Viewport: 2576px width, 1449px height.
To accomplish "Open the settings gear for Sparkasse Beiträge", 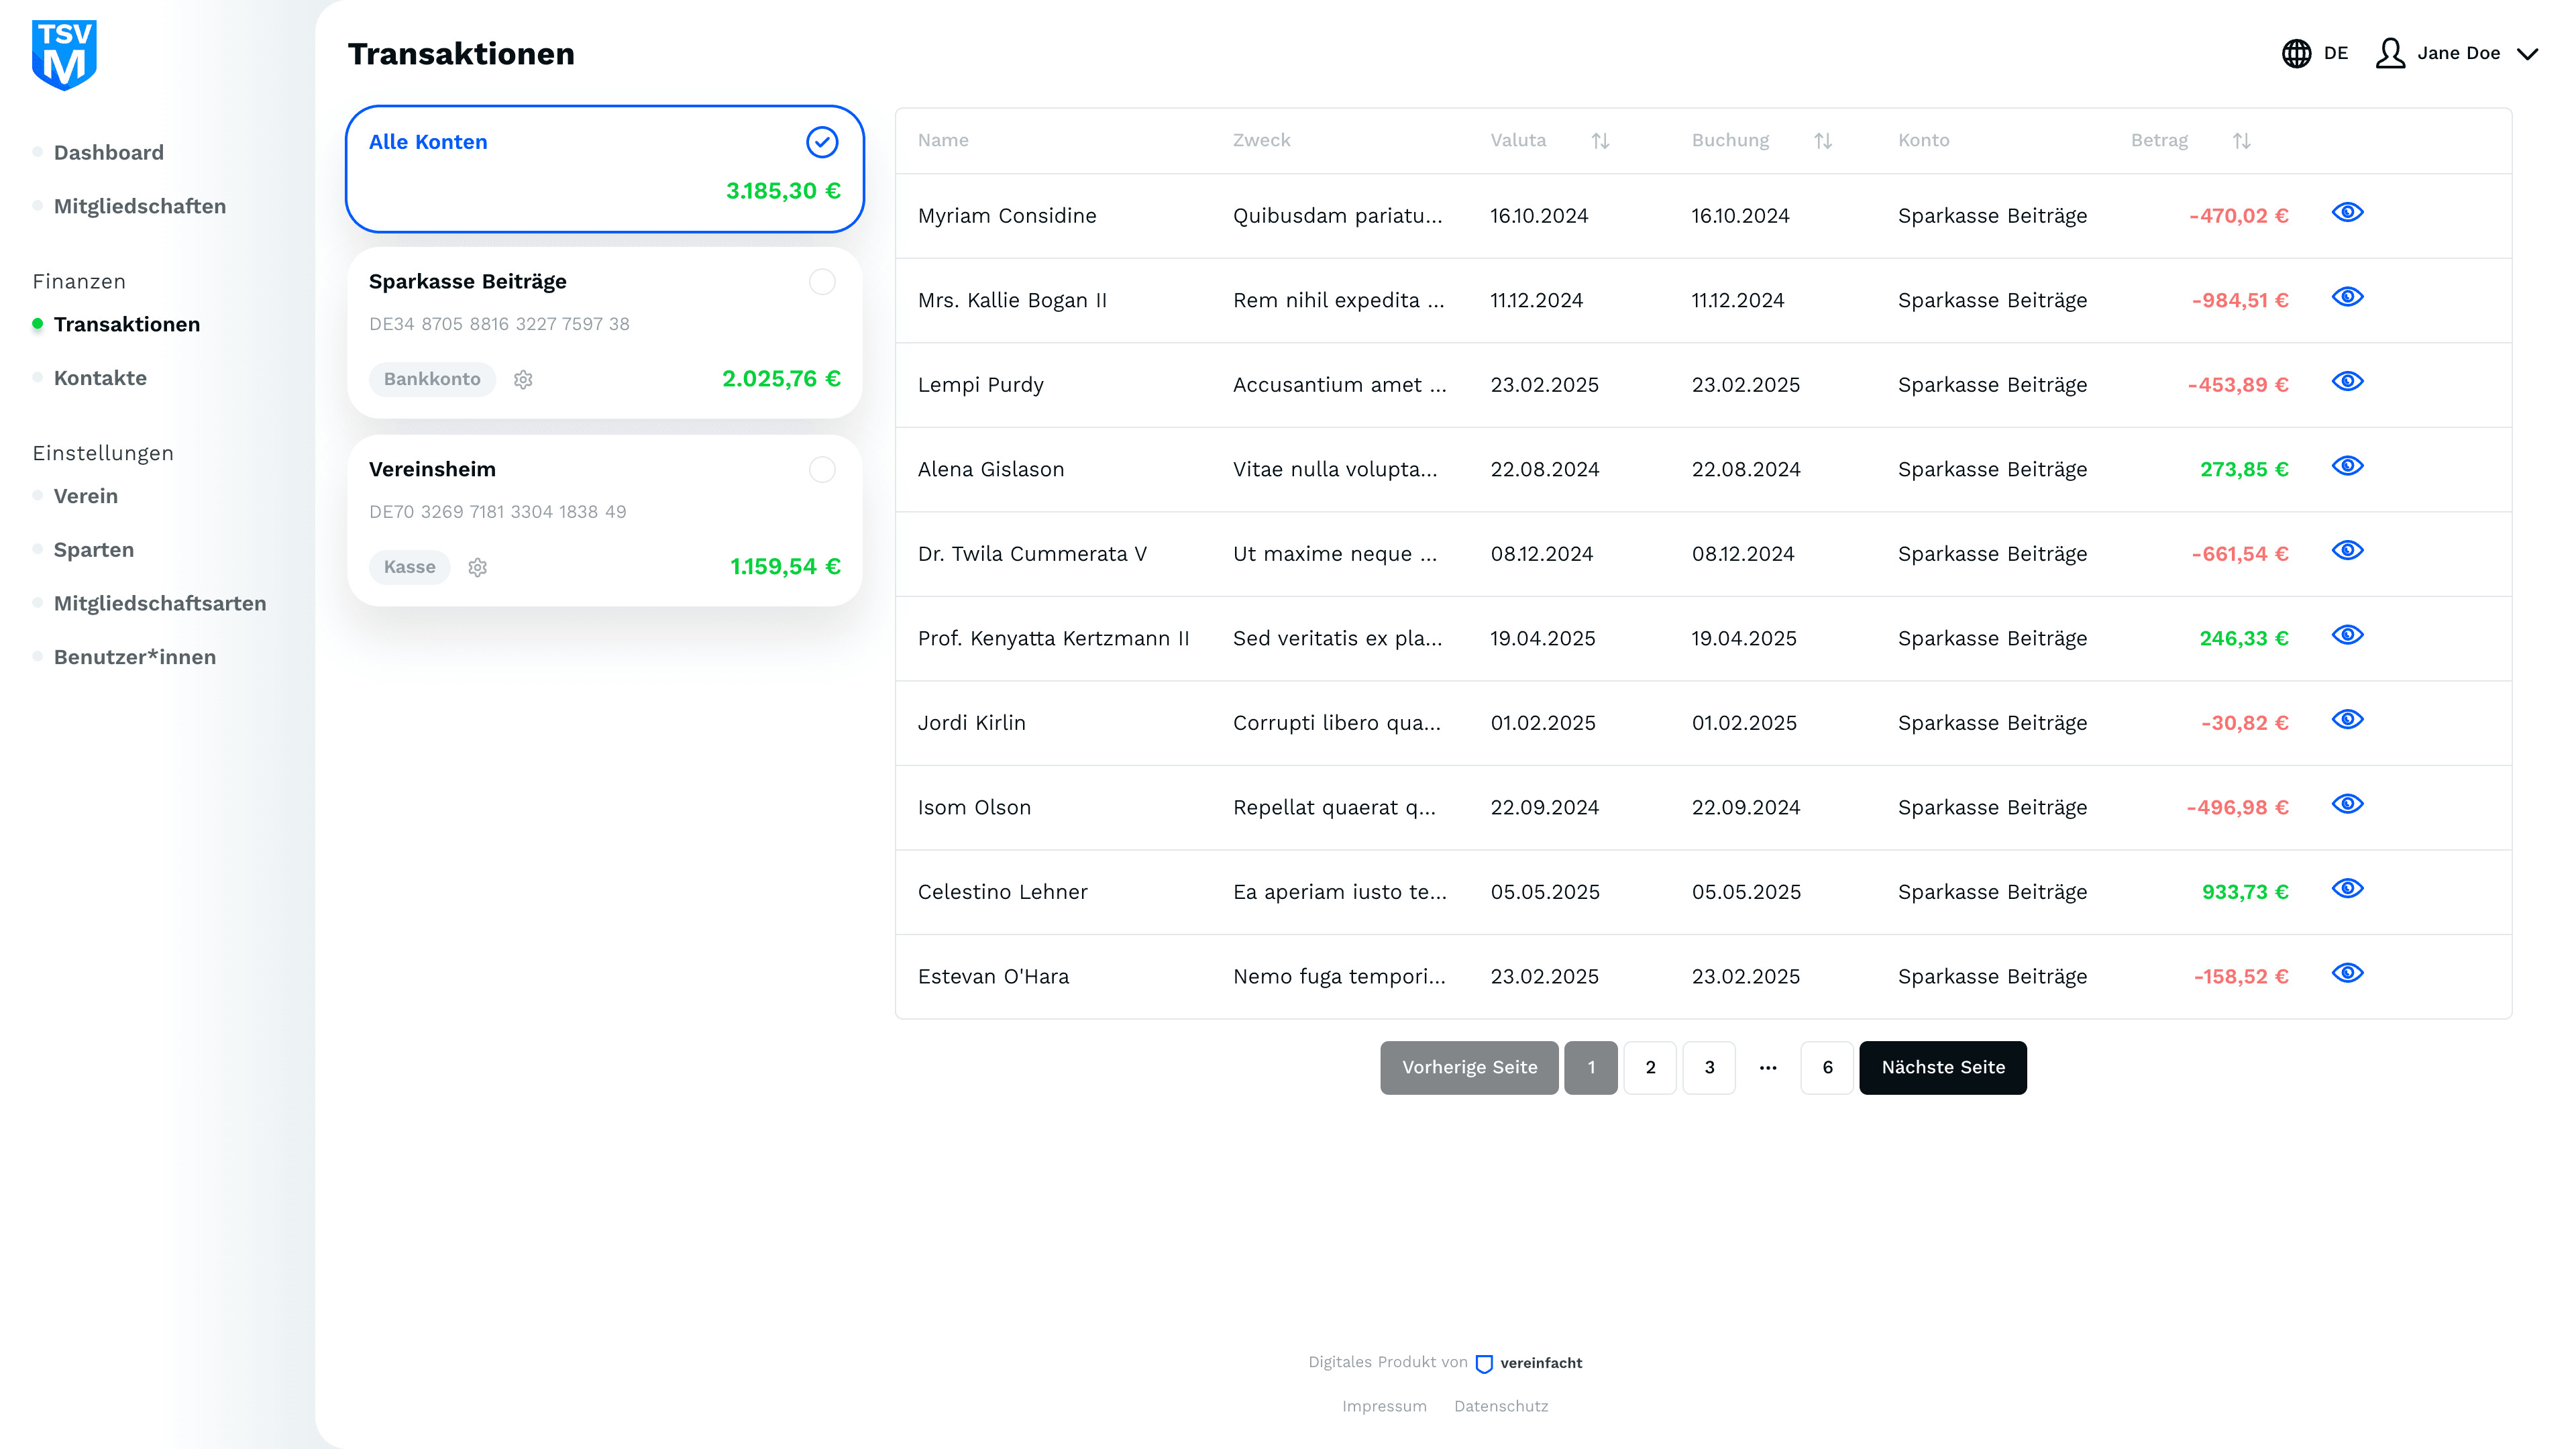I will click(x=523, y=379).
